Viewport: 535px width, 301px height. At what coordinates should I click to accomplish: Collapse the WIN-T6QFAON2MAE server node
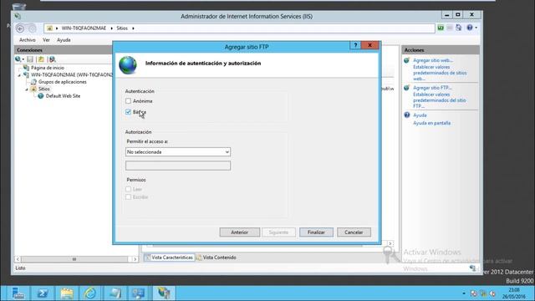coord(19,74)
